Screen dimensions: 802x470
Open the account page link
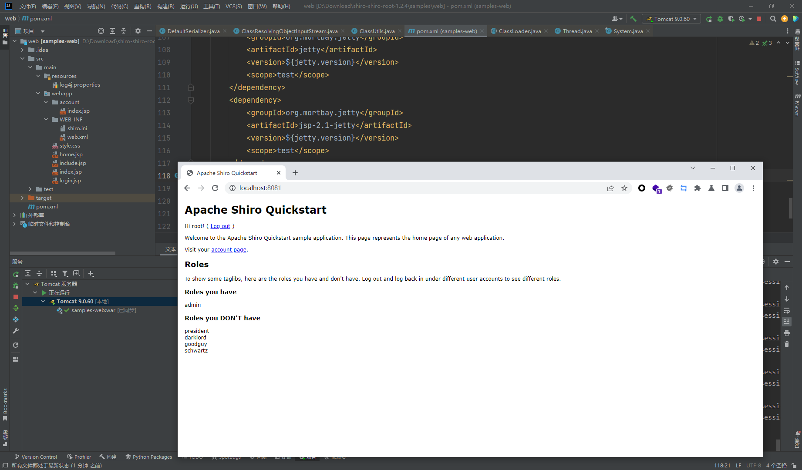pyautogui.click(x=229, y=250)
